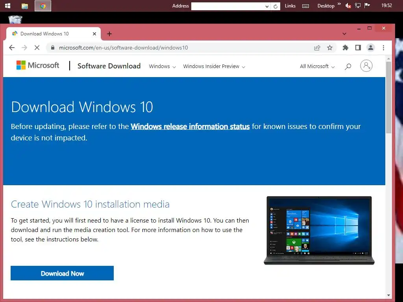Select the Chrome taskbar icon
Screen dimensions: 403x302
43,6
